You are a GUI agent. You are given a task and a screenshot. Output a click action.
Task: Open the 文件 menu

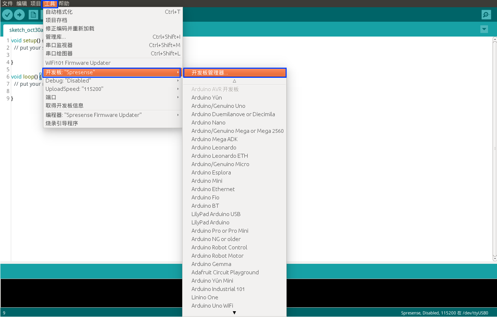[x=8, y=4]
